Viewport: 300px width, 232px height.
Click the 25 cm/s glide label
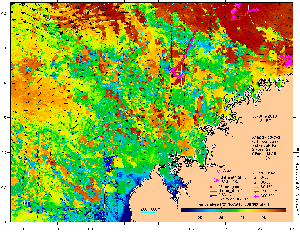point(229,187)
